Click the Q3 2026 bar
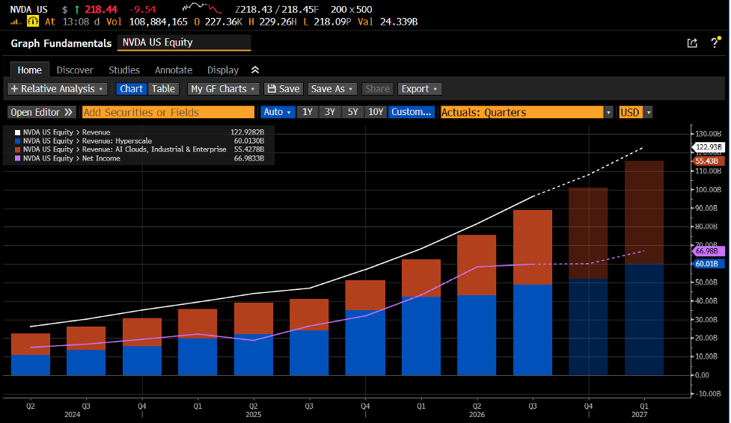 [x=533, y=292]
